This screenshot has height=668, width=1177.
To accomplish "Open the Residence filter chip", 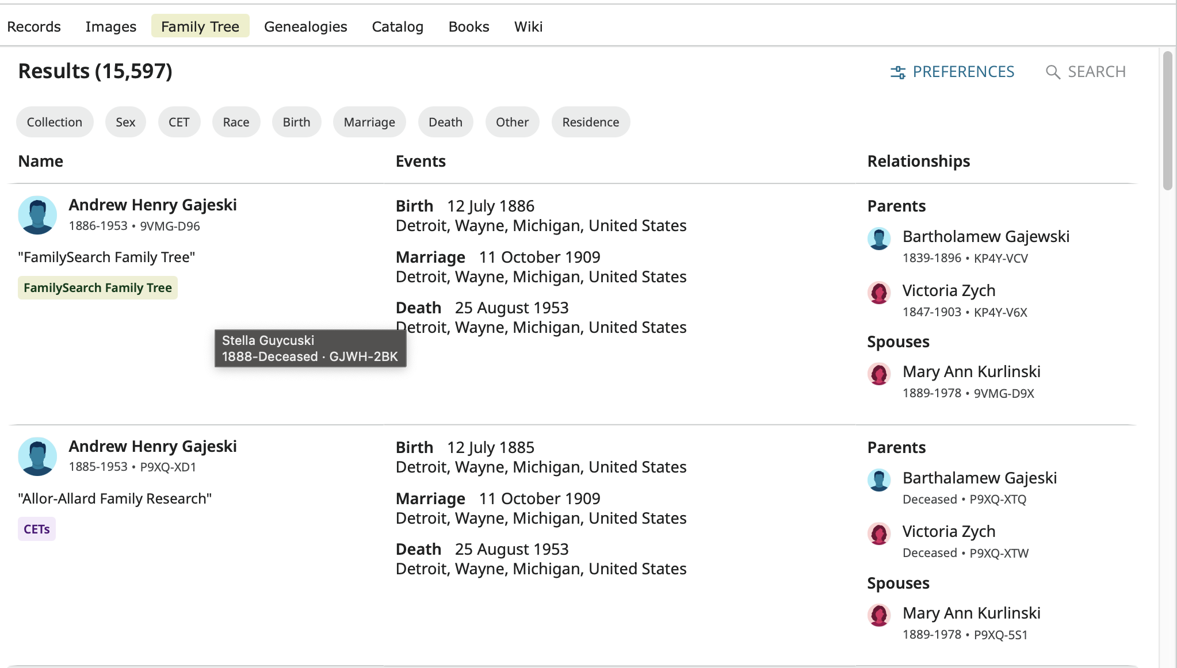I will tap(590, 122).
